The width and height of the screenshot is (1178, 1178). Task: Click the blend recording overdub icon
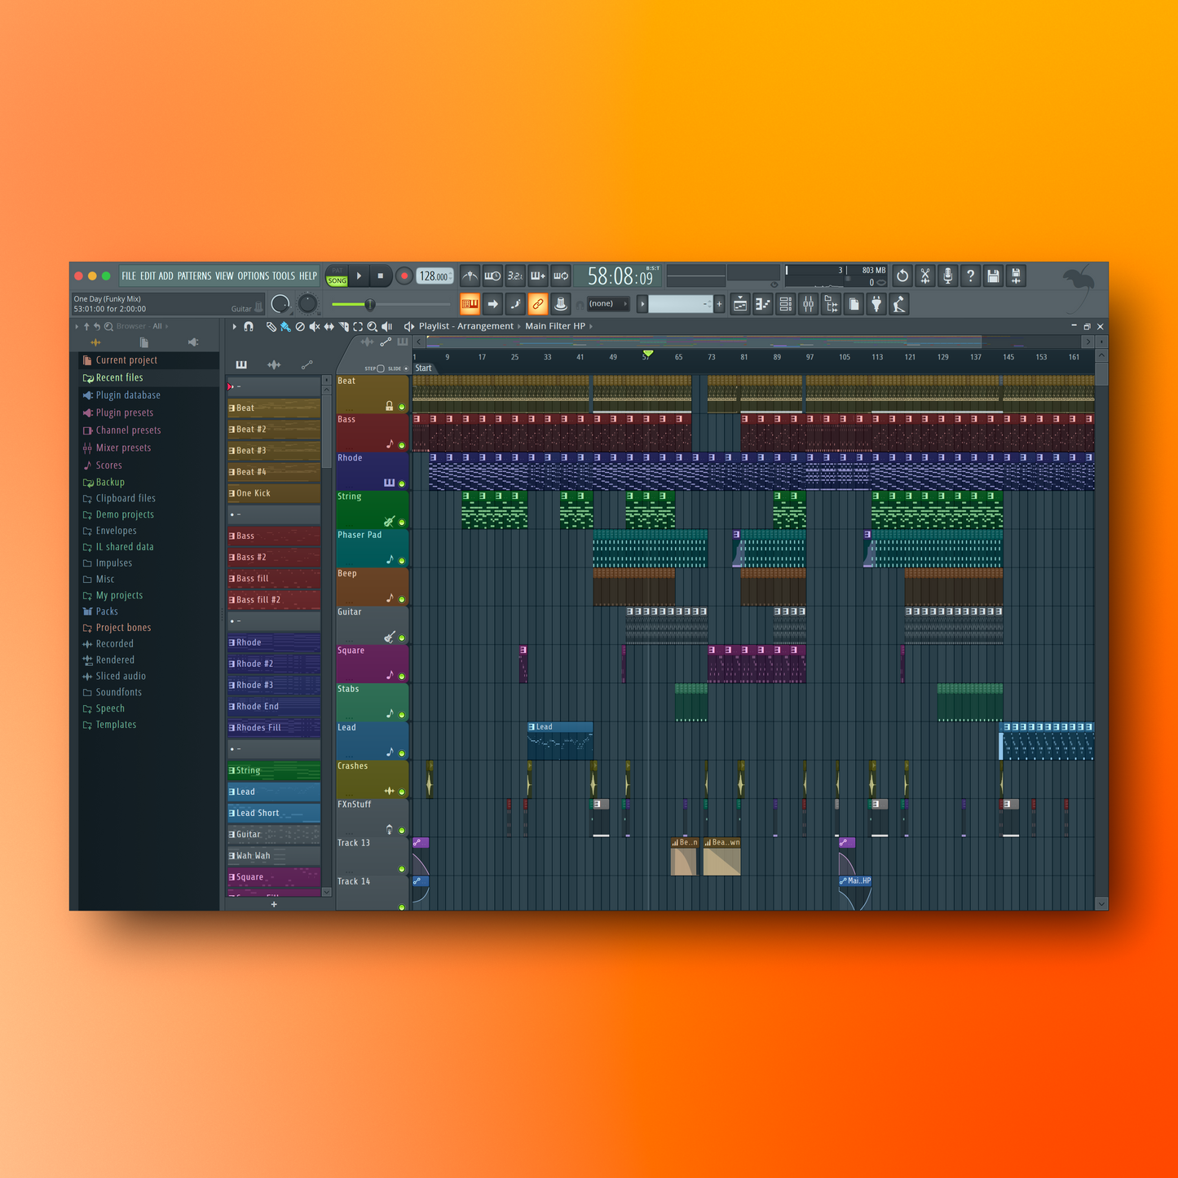pyautogui.click(x=538, y=276)
